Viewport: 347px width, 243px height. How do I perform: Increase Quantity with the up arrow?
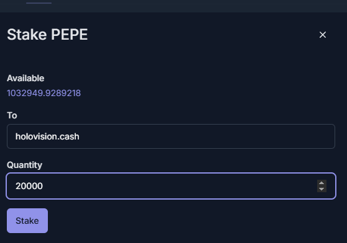click(x=322, y=183)
